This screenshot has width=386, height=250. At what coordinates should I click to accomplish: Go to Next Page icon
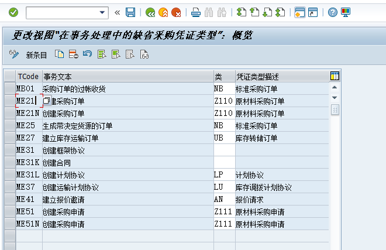267,12
